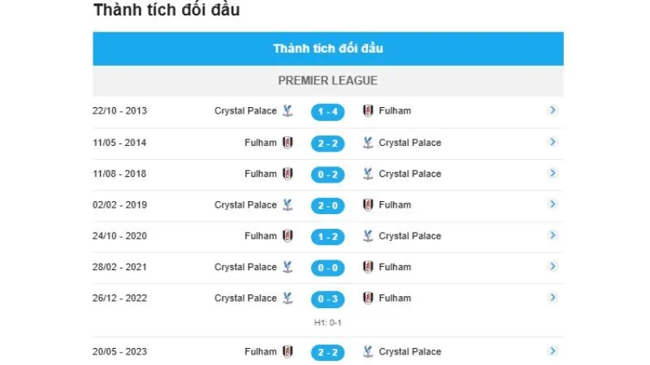Expand details arrow for 02/02-2019 match

click(x=552, y=204)
